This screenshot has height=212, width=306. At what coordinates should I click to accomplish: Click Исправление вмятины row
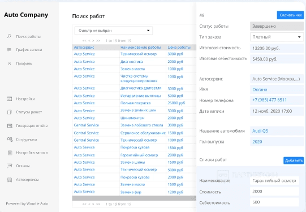click(x=134, y=96)
